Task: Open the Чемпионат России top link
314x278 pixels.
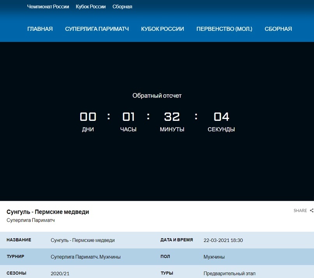Action: 48,7
